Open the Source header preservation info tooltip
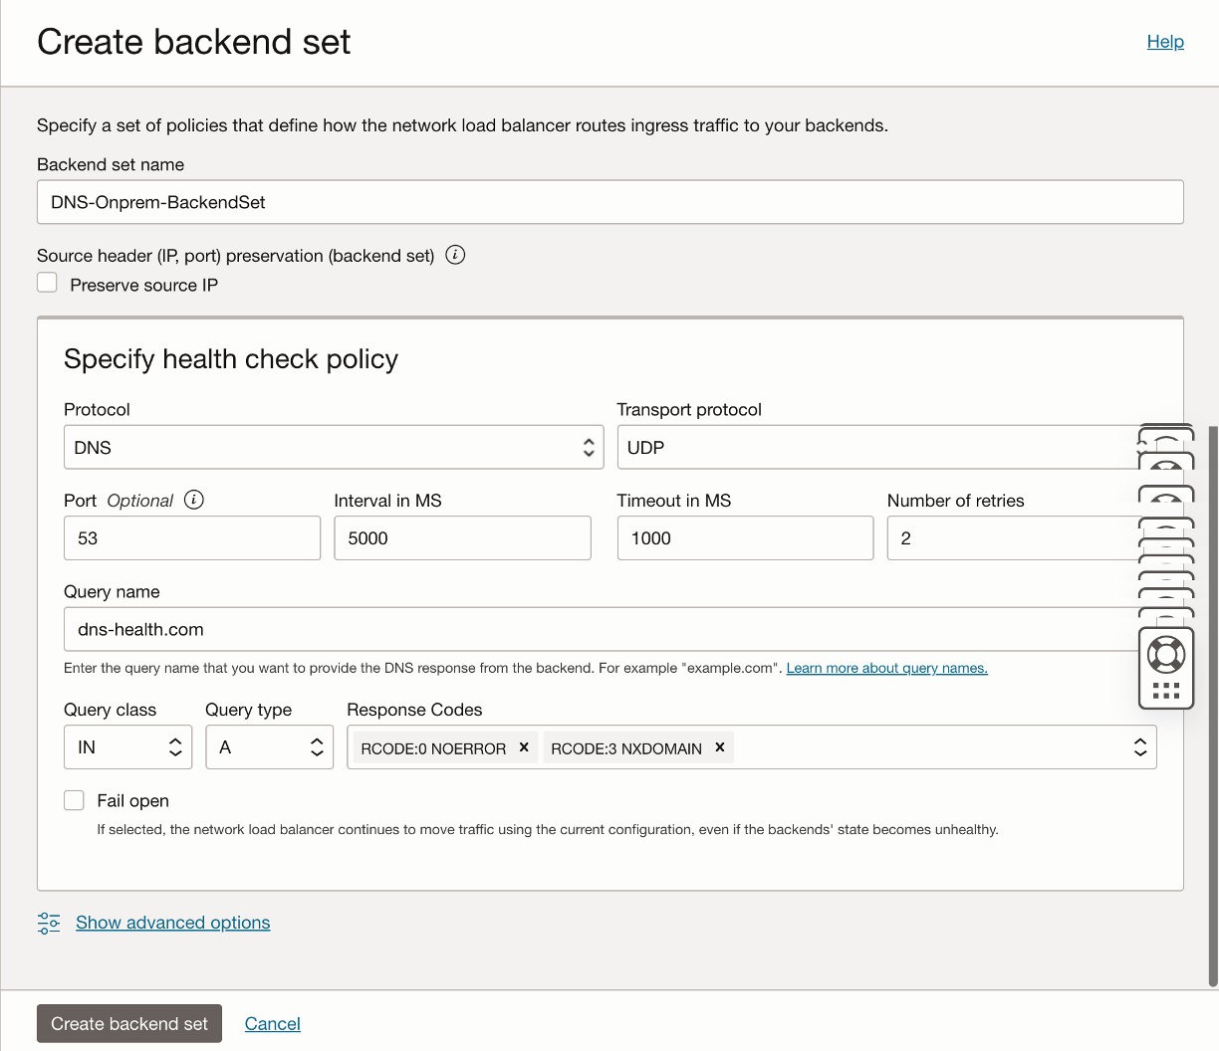The width and height of the screenshot is (1219, 1051). pyautogui.click(x=455, y=256)
